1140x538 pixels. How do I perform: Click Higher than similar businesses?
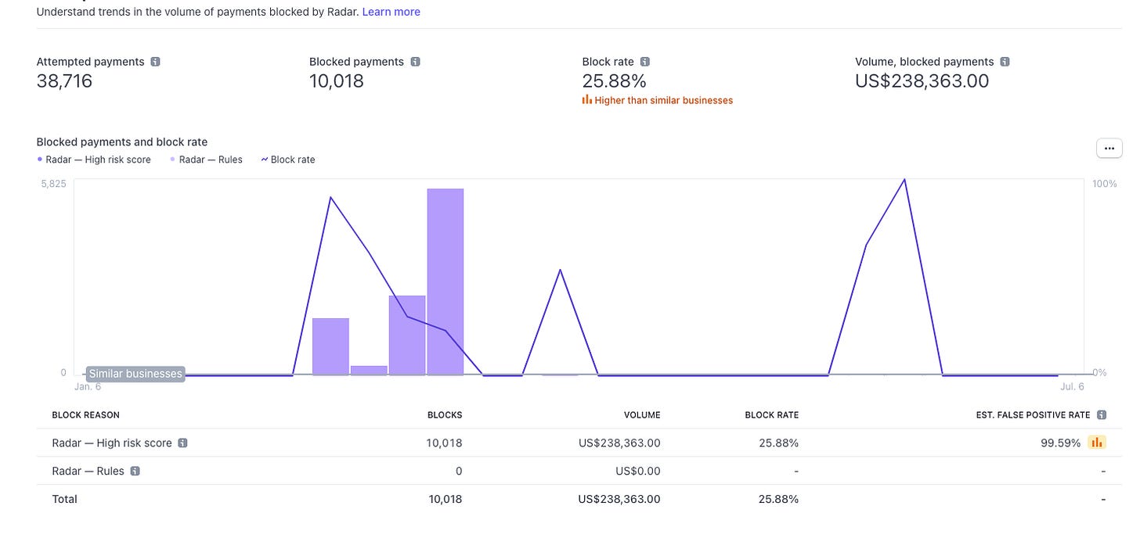point(663,99)
